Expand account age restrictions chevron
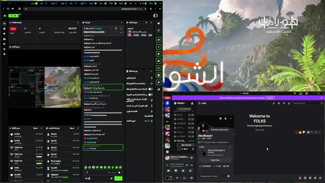The width and height of the screenshot is (325, 183). 152,106
